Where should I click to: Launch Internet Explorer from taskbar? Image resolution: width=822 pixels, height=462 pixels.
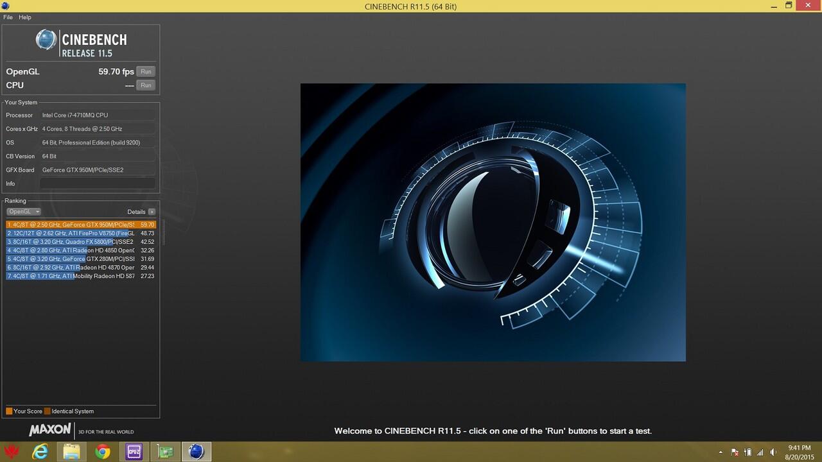point(40,452)
